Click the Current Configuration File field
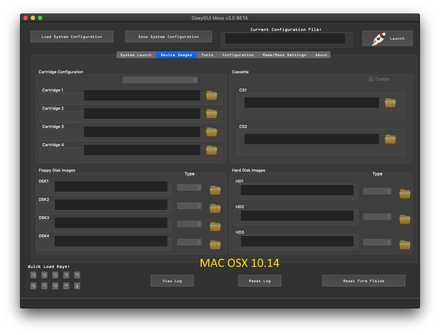 pyautogui.click(x=285, y=39)
